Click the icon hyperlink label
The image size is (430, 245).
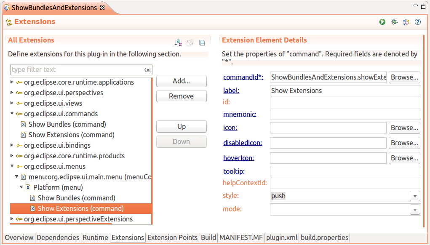coord(230,128)
